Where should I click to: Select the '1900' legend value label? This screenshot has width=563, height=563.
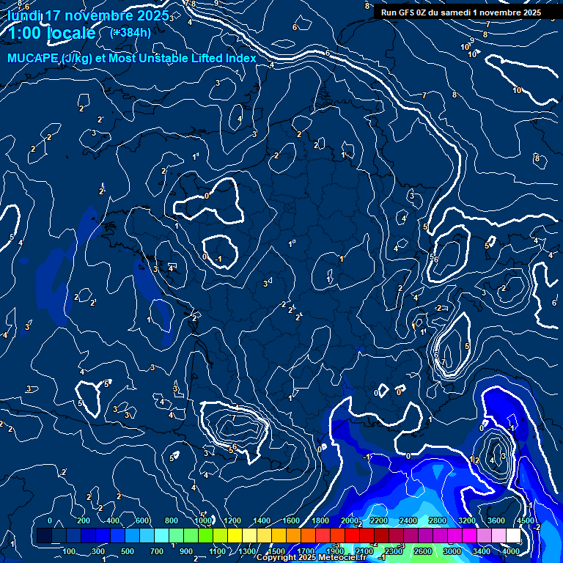pos(335,551)
